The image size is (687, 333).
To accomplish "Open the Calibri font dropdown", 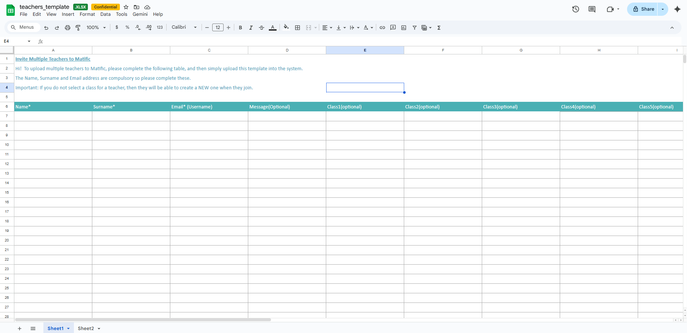I will pos(184,28).
